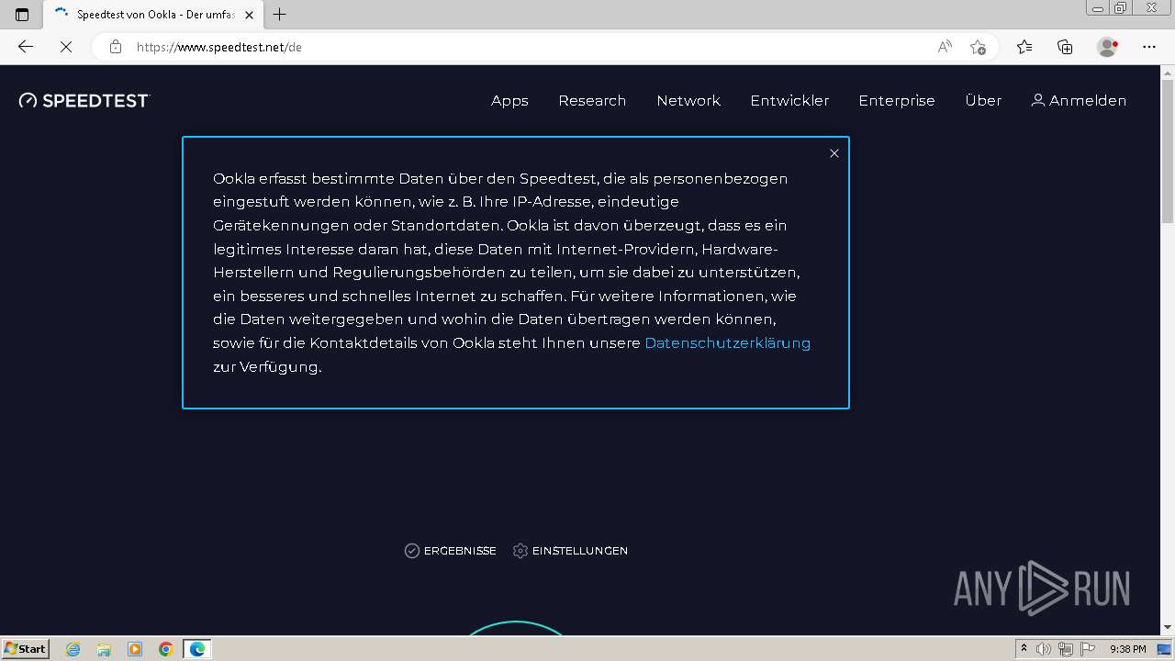Open the Apps menu item

click(x=509, y=100)
